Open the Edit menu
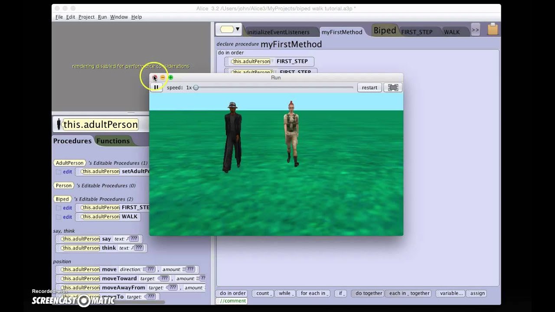The height and width of the screenshot is (312, 555). click(x=71, y=17)
